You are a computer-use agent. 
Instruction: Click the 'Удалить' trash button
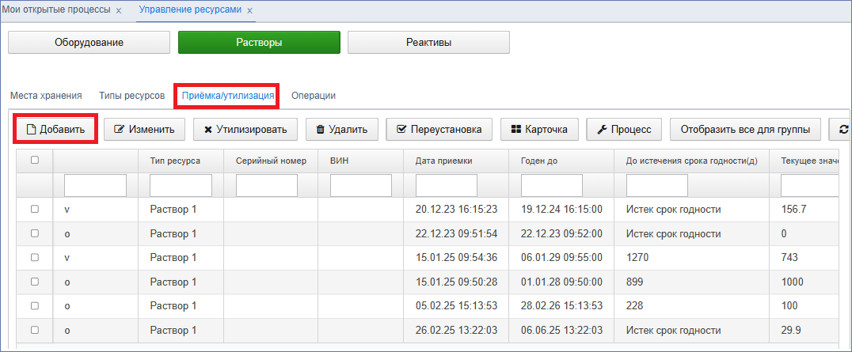pyautogui.click(x=342, y=129)
